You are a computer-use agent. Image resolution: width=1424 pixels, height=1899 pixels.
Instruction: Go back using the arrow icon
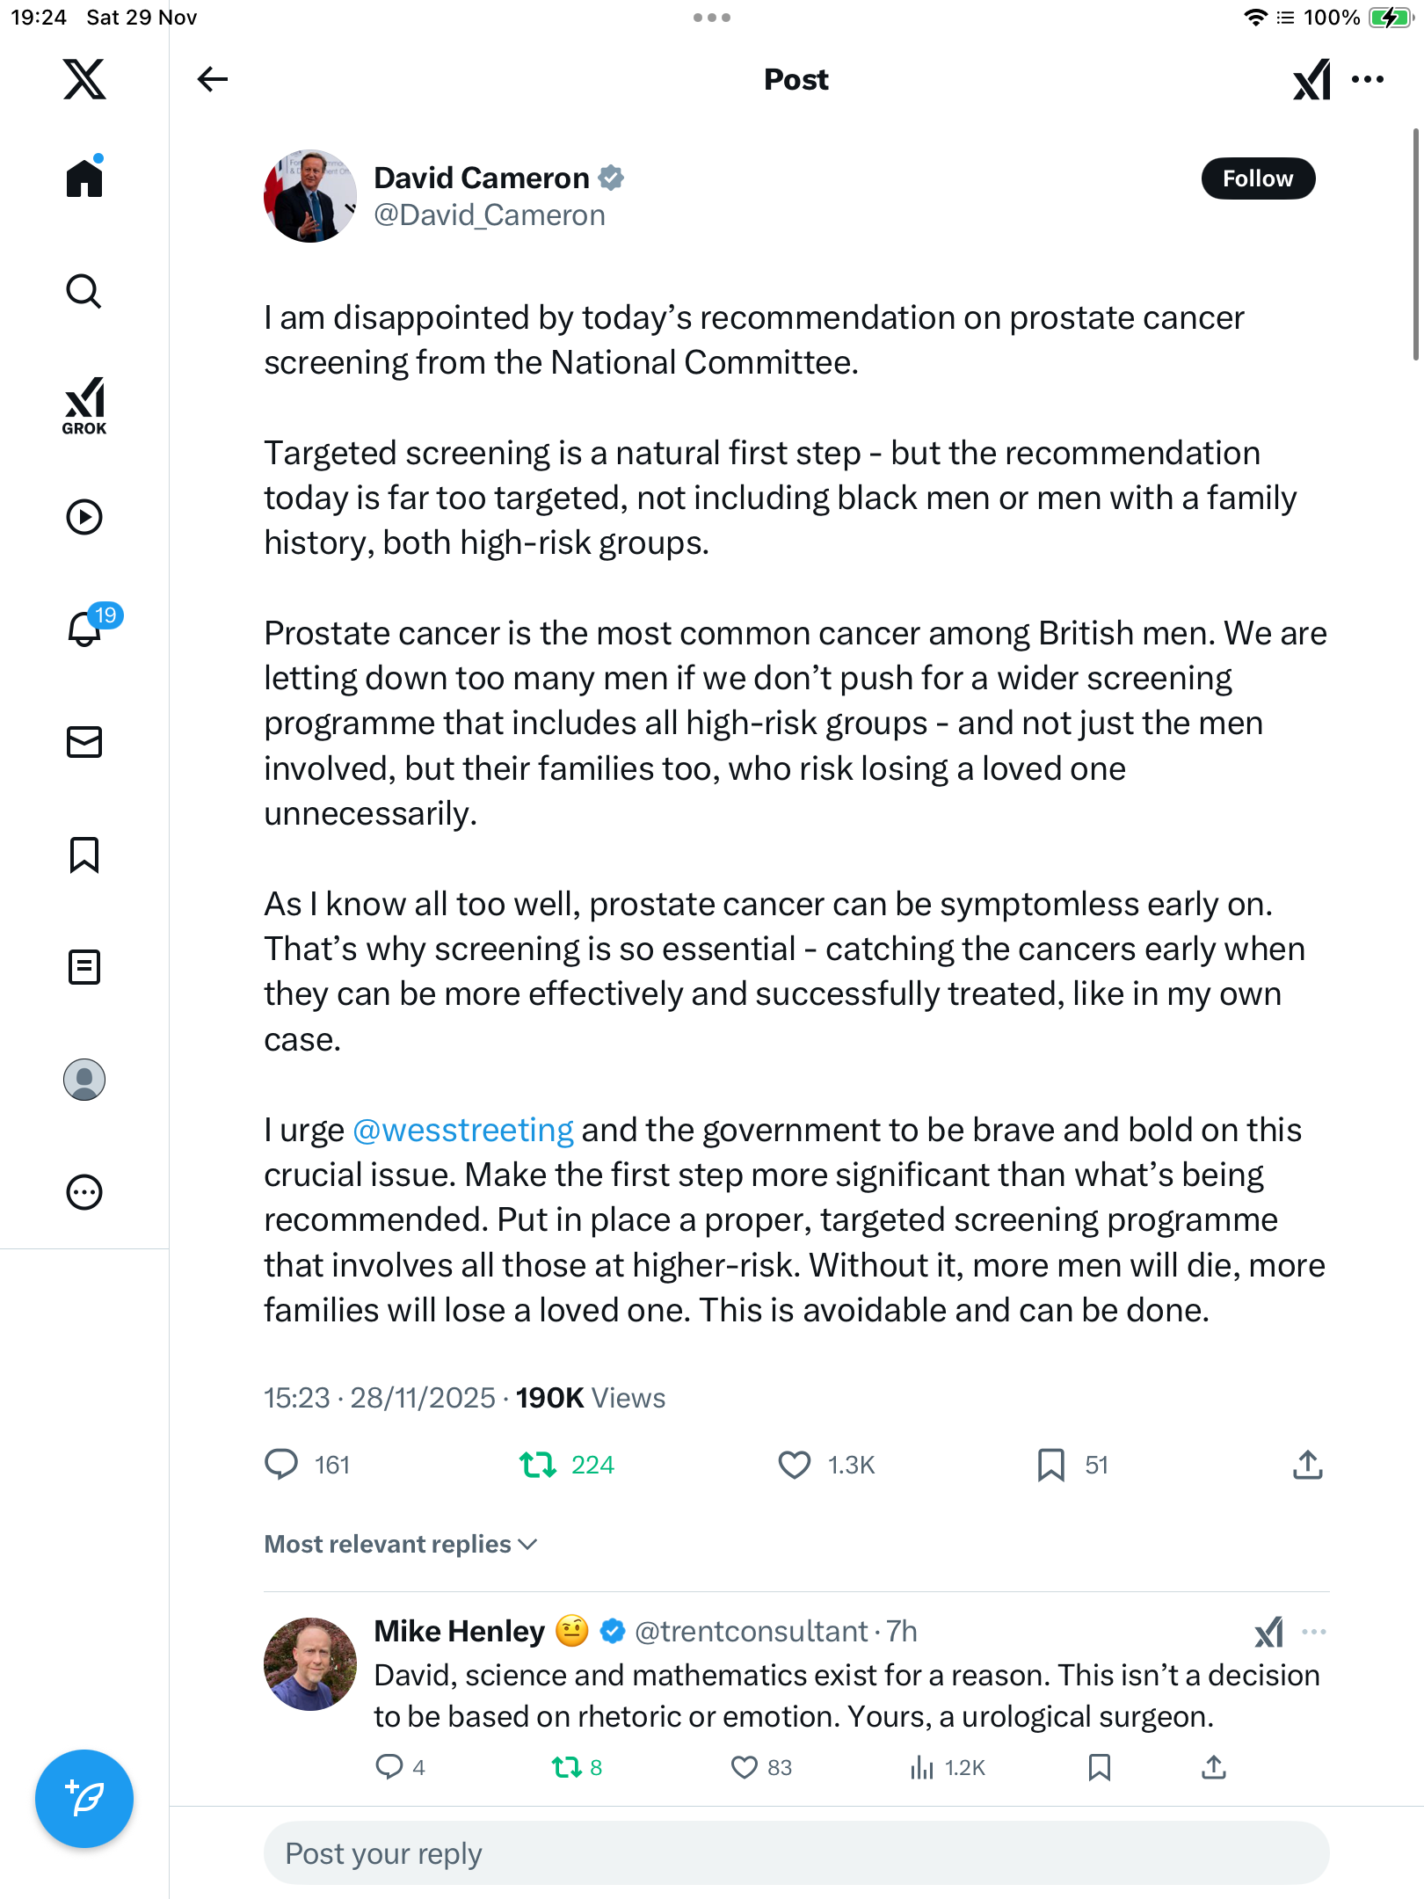(x=212, y=79)
